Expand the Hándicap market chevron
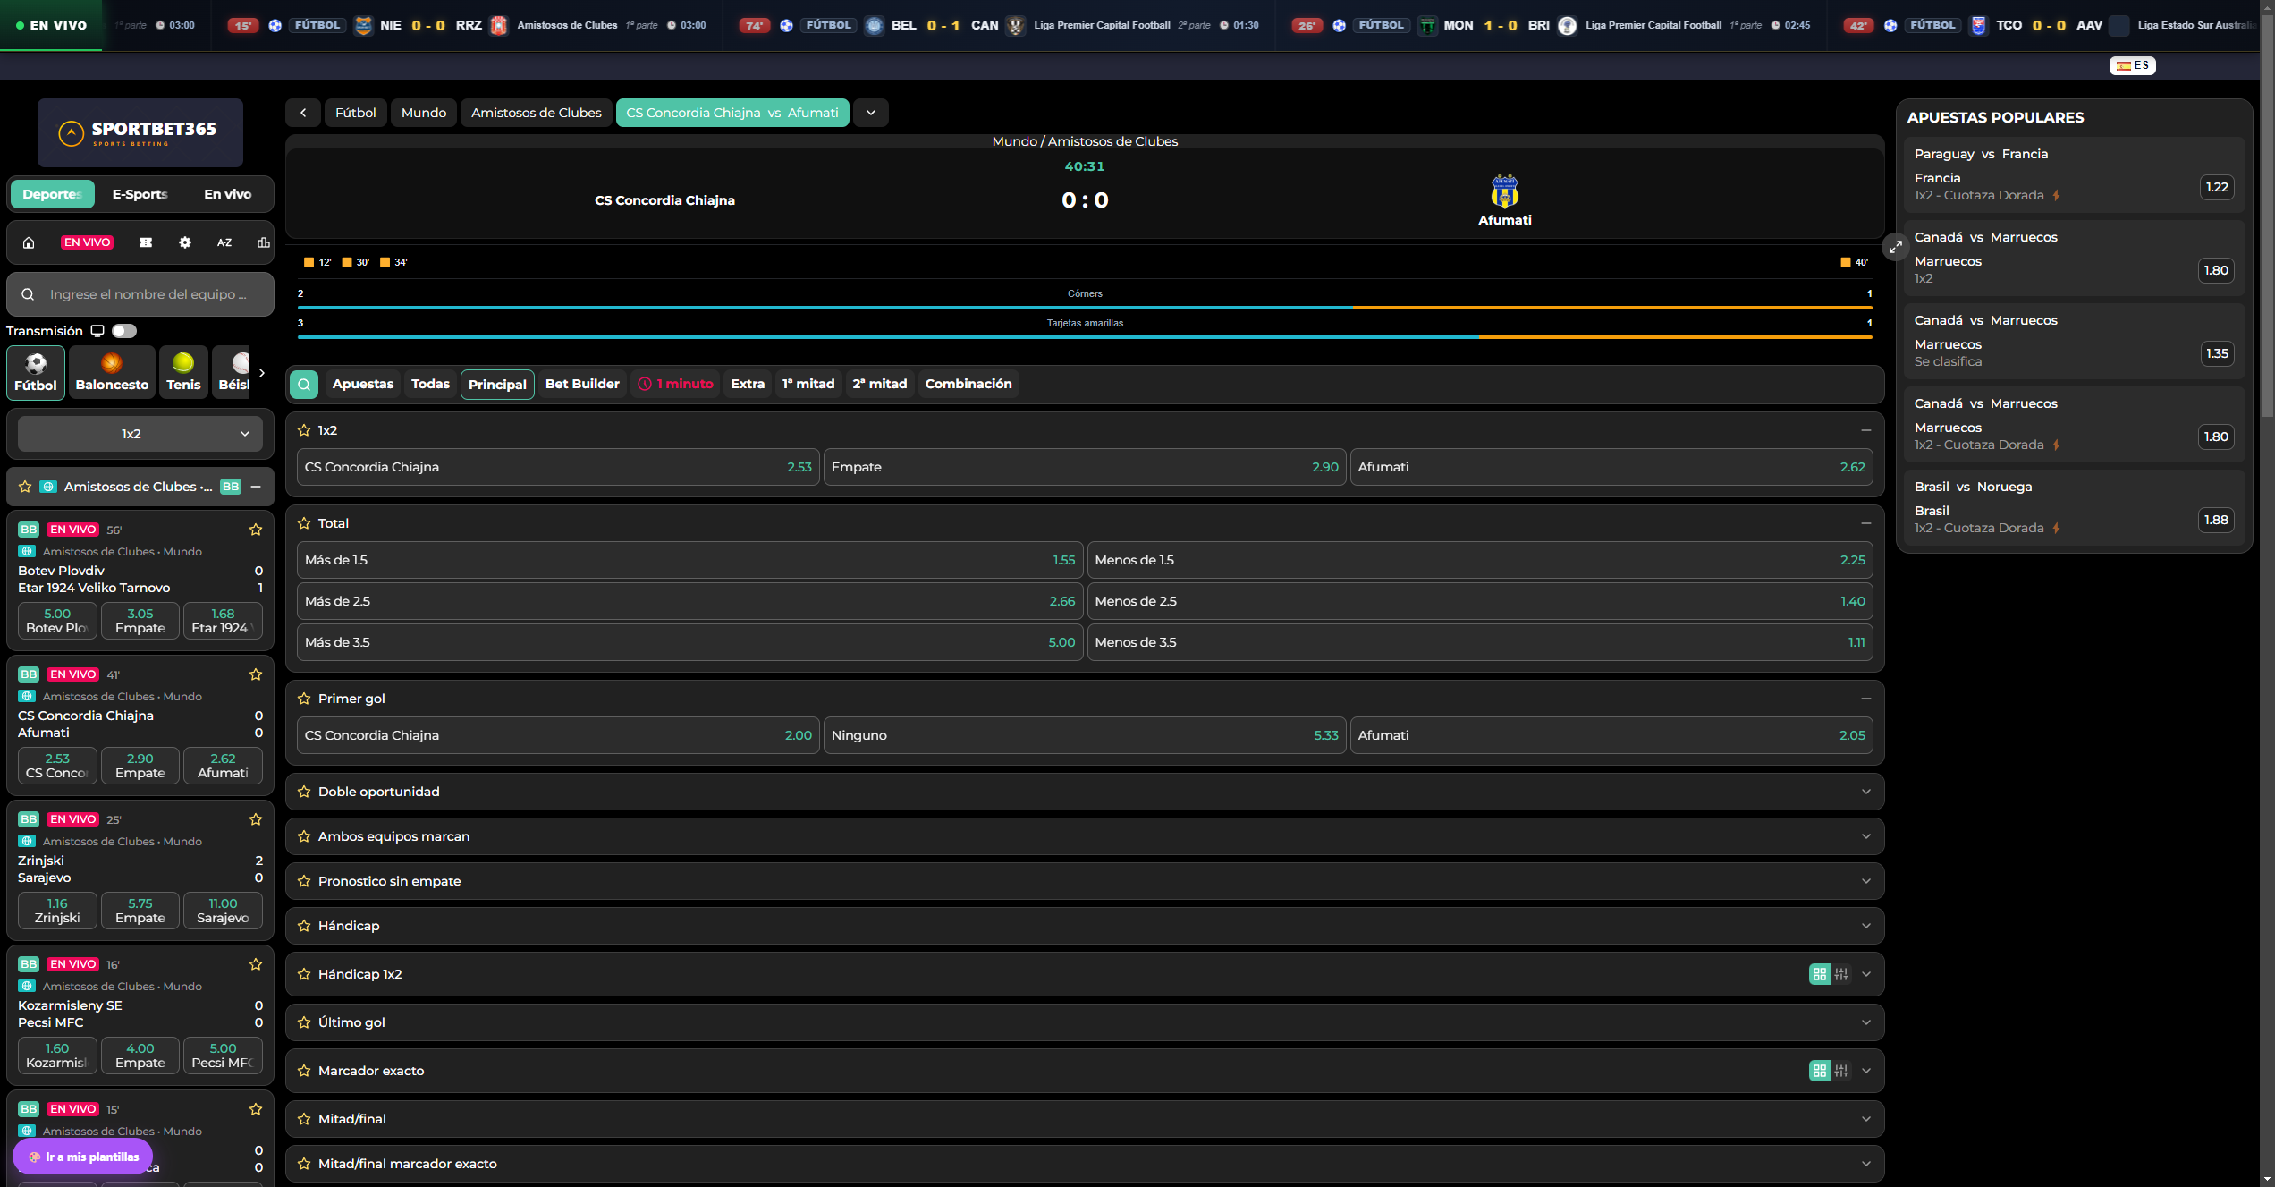2275x1187 pixels. (x=1866, y=926)
